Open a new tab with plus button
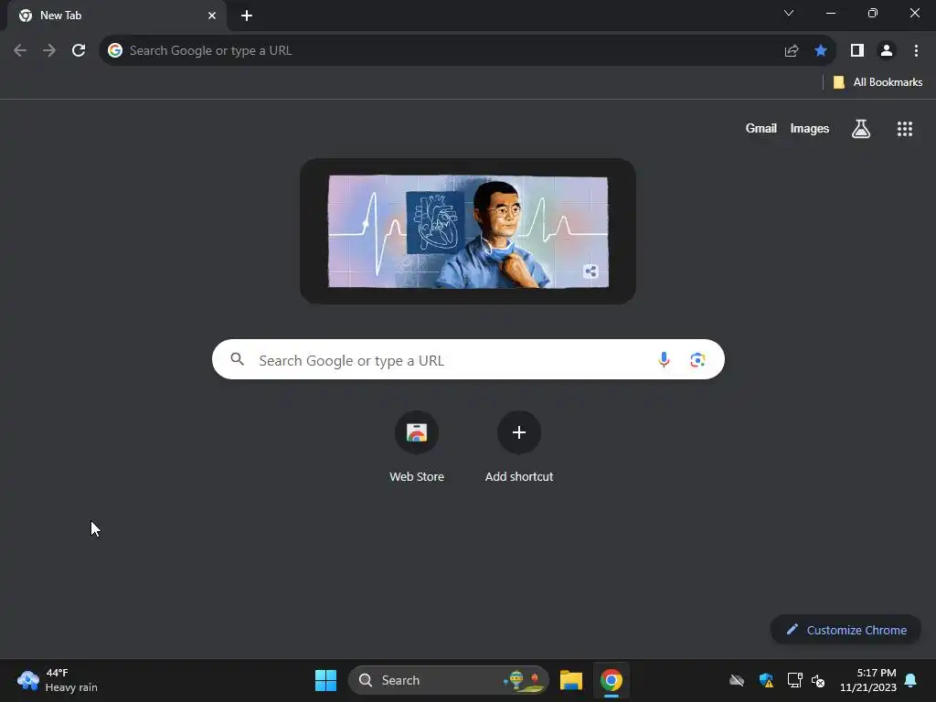 (247, 16)
